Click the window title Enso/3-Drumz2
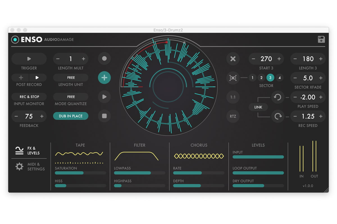The height and width of the screenshot is (224, 337). coord(168,30)
